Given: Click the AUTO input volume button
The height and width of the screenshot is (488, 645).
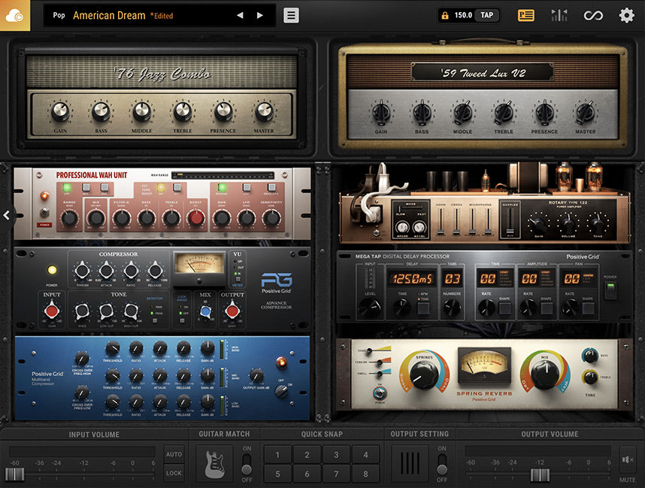Looking at the screenshot, I should tap(174, 455).
